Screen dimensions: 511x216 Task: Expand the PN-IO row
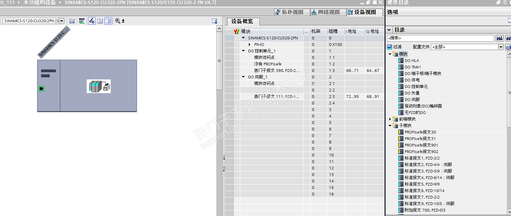click(250, 45)
